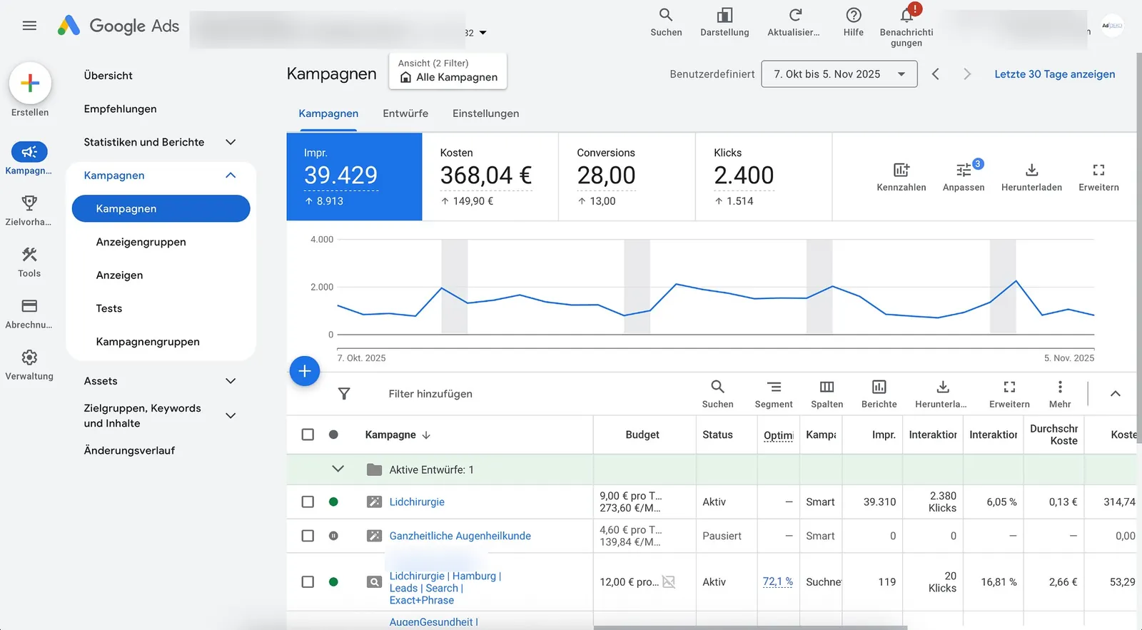The image size is (1142, 630).
Task: Expand Zielgruppen, Keywords und Inhalte
Action: (x=231, y=415)
